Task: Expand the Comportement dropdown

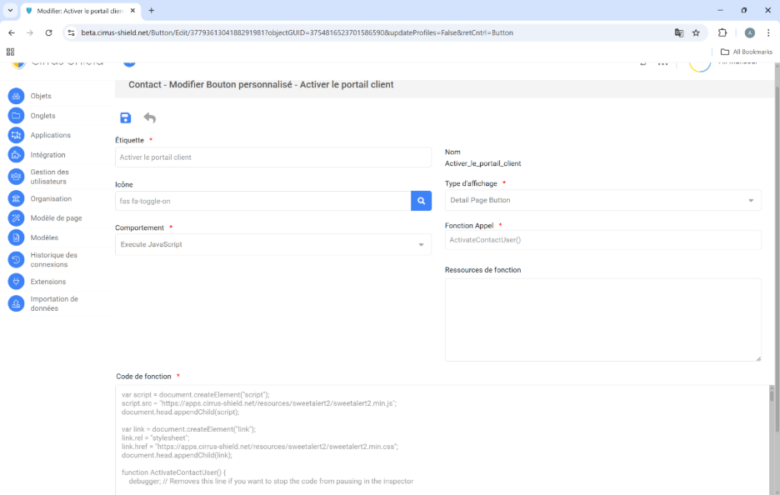Action: tap(273, 245)
